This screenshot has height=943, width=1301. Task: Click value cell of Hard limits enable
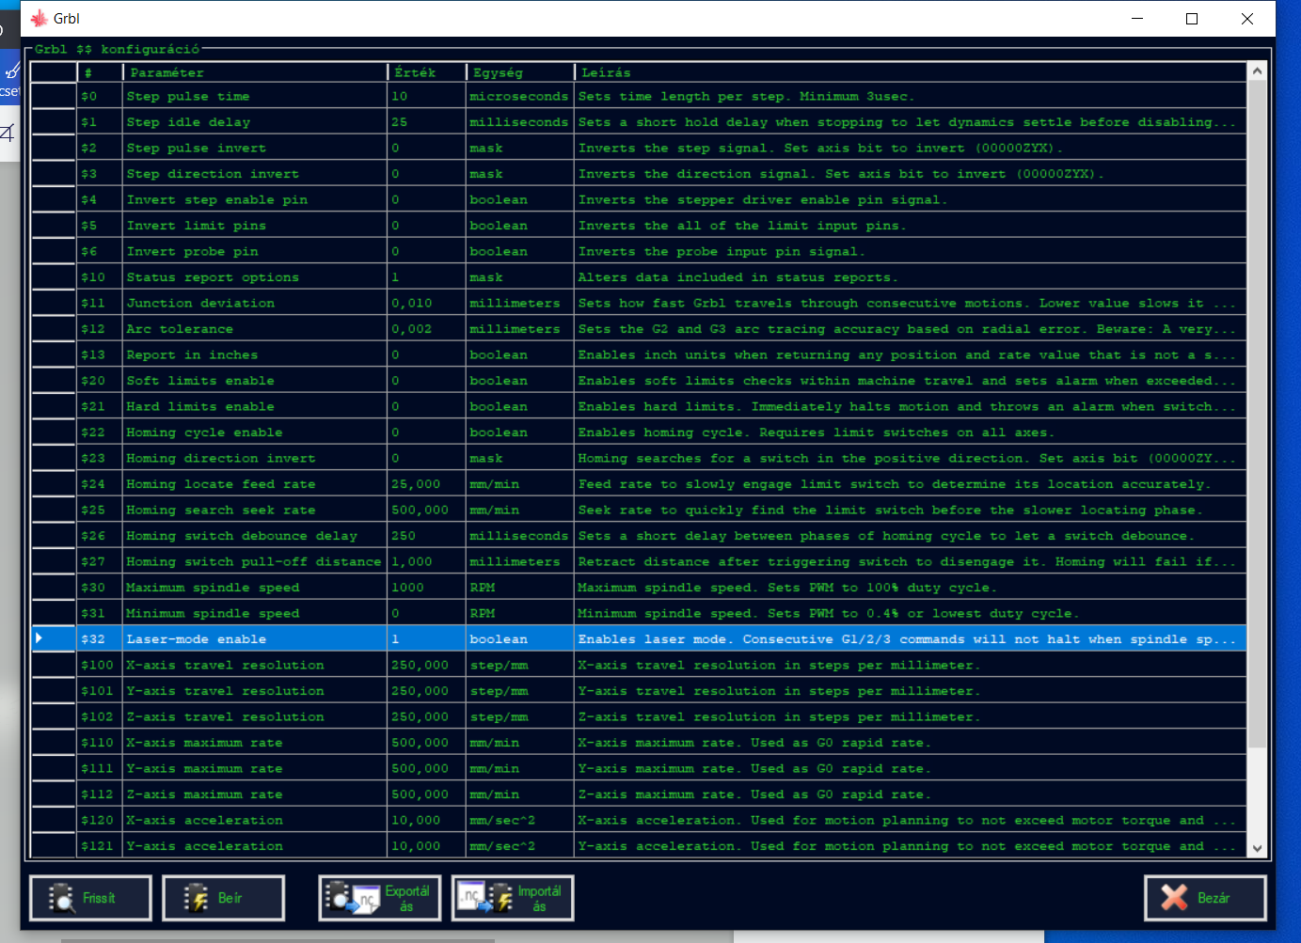[x=427, y=407]
